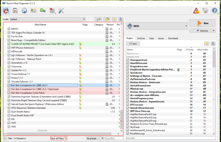Click the conflict flag icon for Chaconne
This screenshot has width=221, height=142.
pos(80,66)
